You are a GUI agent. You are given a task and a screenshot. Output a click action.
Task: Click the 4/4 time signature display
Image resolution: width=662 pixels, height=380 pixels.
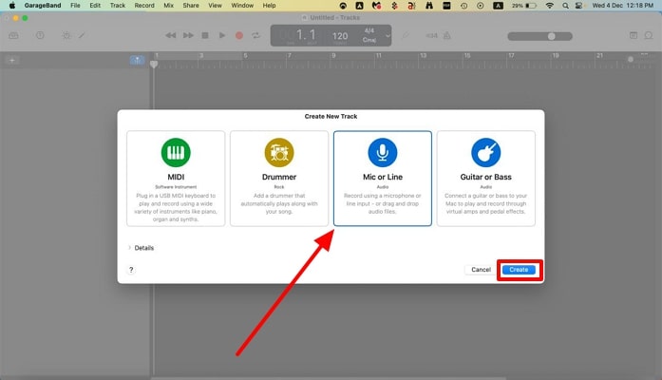369,30
